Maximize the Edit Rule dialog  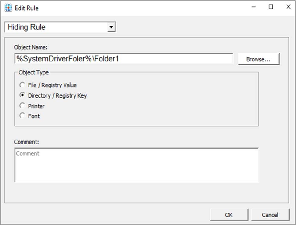(271, 7)
